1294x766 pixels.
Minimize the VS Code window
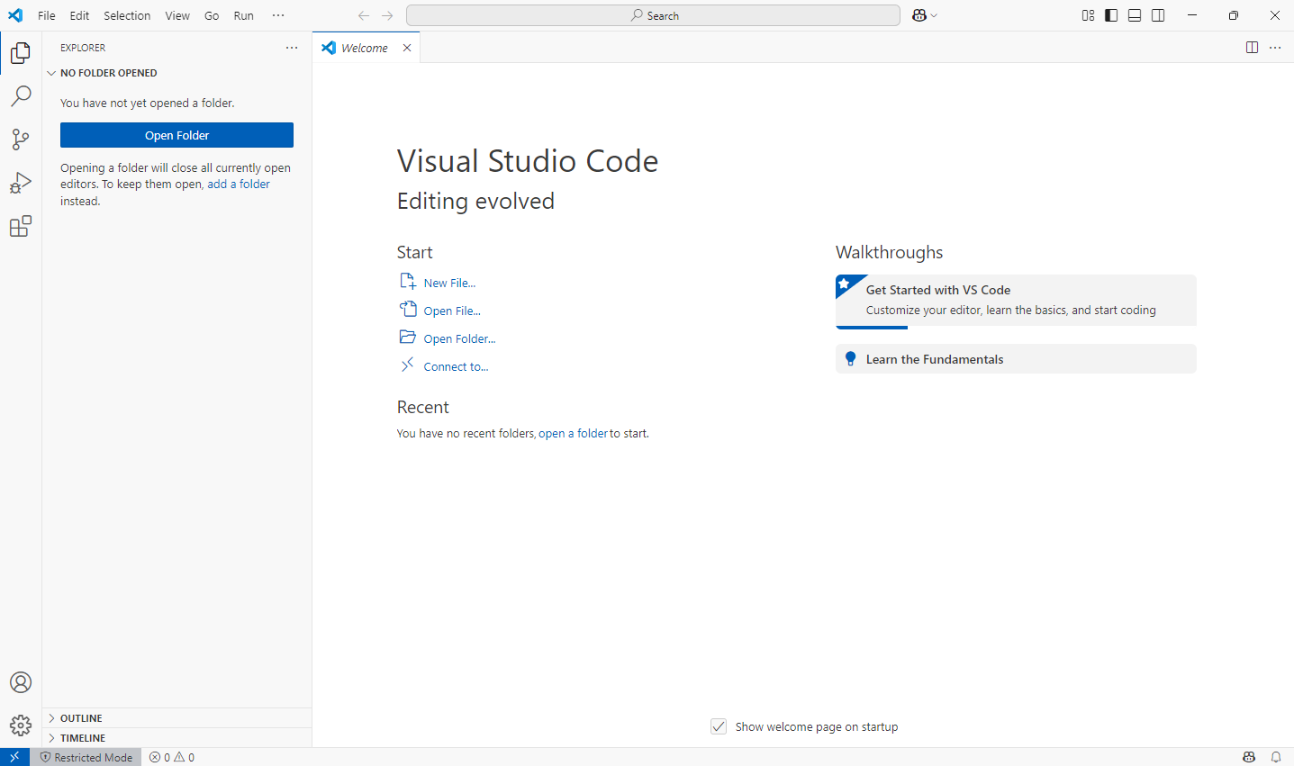click(x=1192, y=15)
